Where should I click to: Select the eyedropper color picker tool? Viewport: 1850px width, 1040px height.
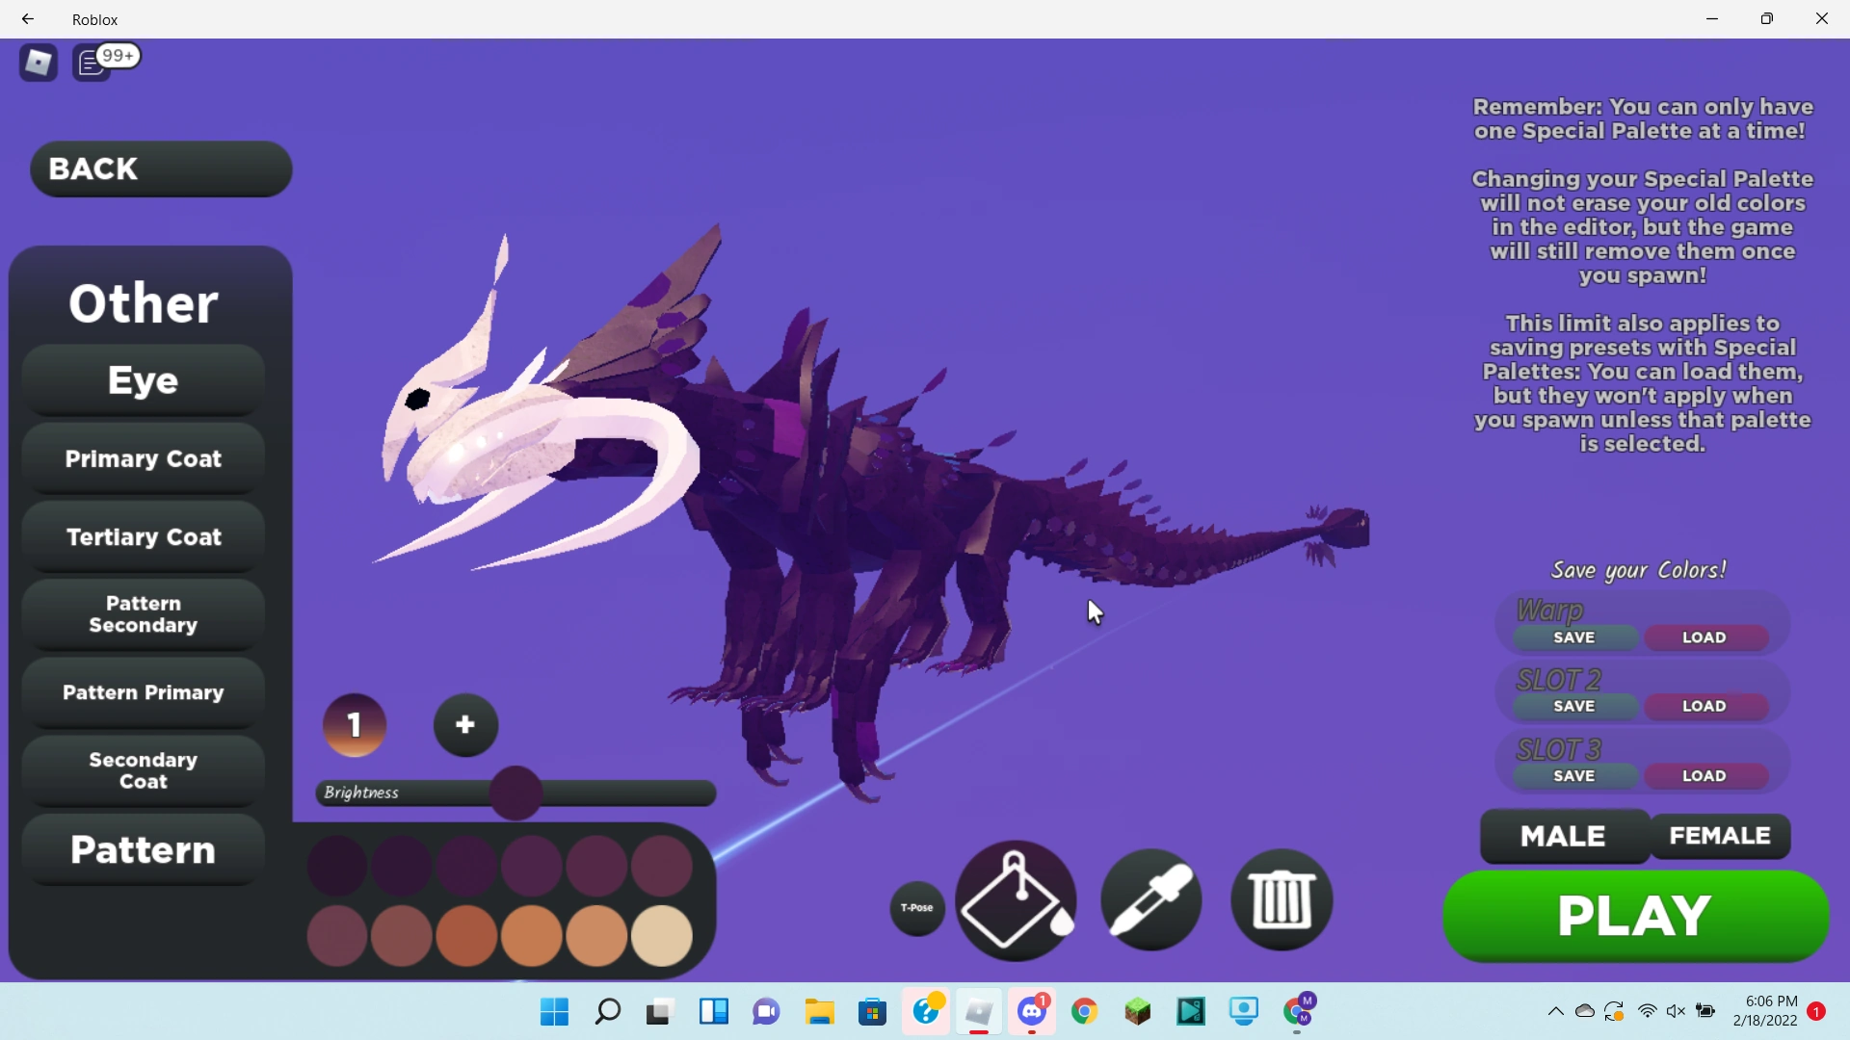coord(1150,900)
